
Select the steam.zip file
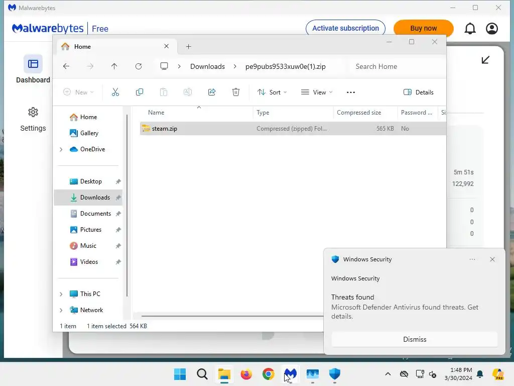click(x=293, y=129)
